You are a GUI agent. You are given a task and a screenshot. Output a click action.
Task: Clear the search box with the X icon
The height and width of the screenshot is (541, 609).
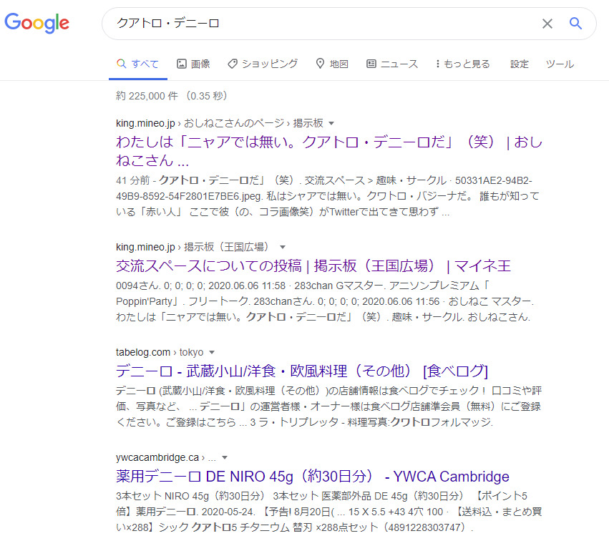point(547,24)
